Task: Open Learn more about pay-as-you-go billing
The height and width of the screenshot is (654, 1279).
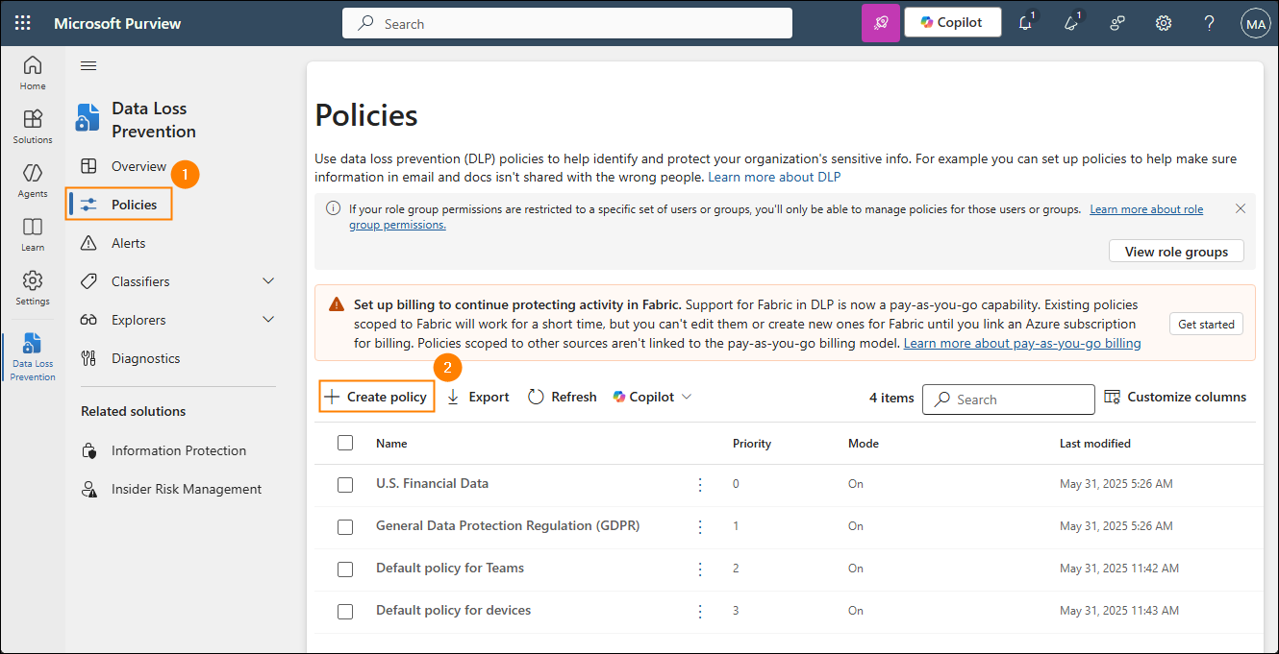Action: (1022, 344)
